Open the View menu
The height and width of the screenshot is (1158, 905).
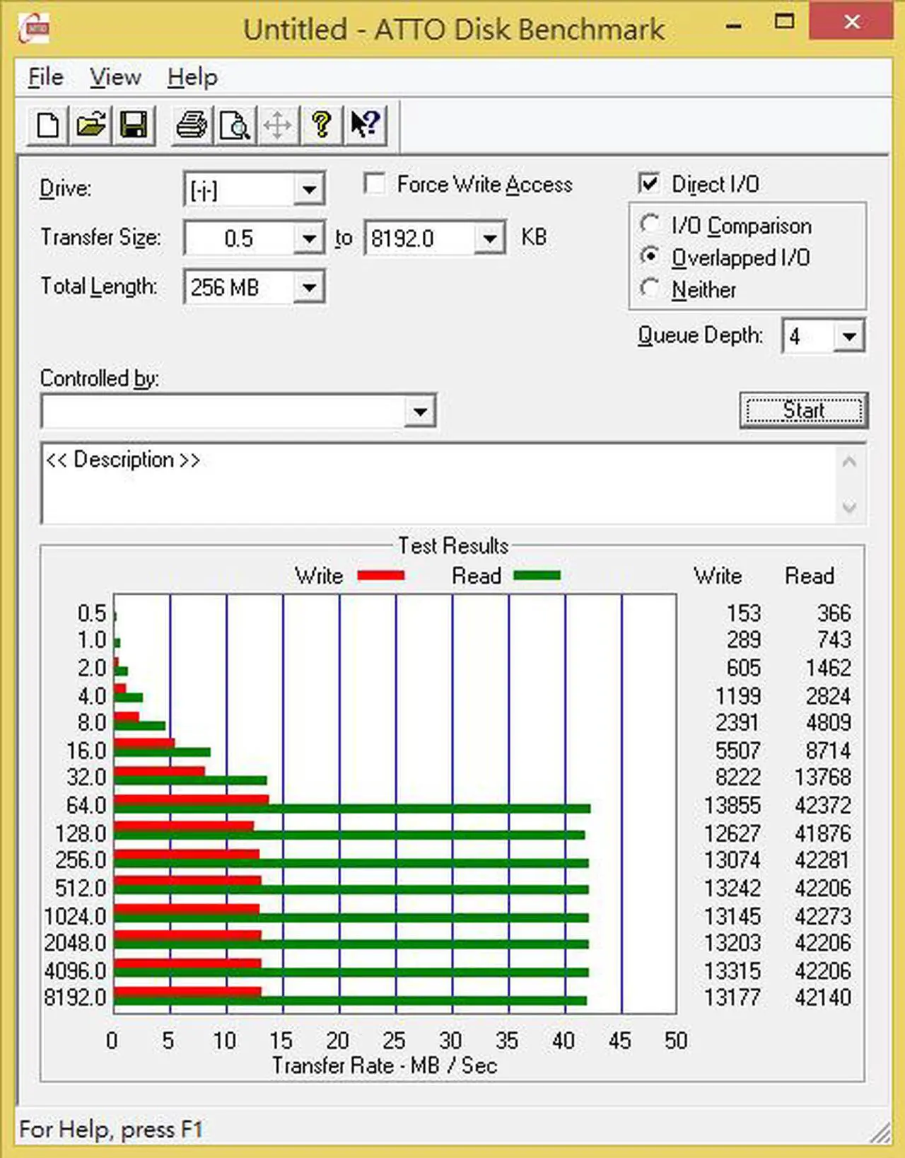(x=115, y=76)
